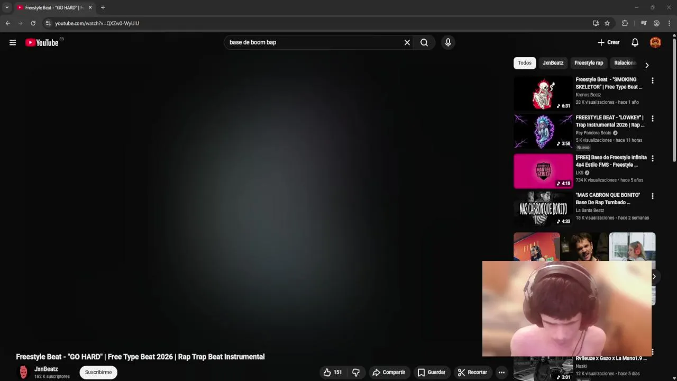Open Chrome three-dot menu

(x=669, y=23)
